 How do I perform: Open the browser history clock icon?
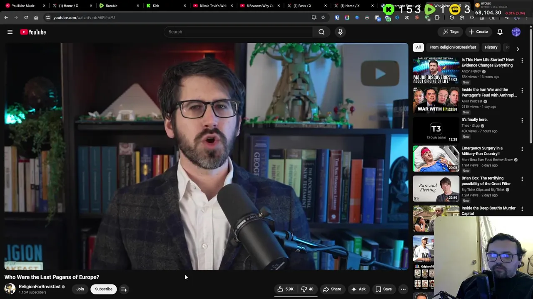452,17
